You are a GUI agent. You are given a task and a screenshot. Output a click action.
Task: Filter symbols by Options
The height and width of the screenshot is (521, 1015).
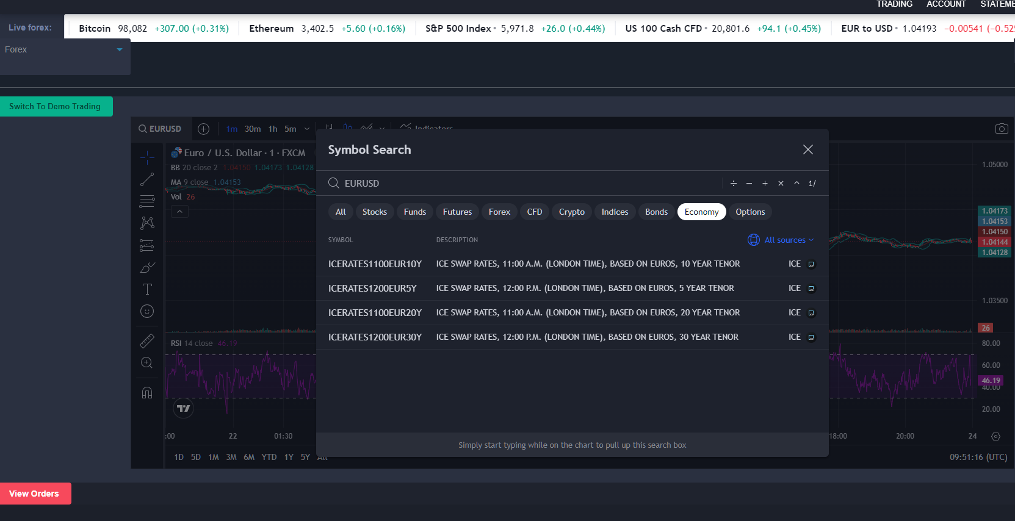pyautogui.click(x=750, y=212)
